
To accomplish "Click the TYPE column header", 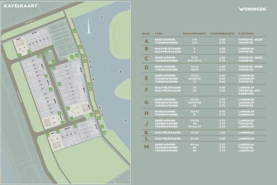I will [x=158, y=34].
